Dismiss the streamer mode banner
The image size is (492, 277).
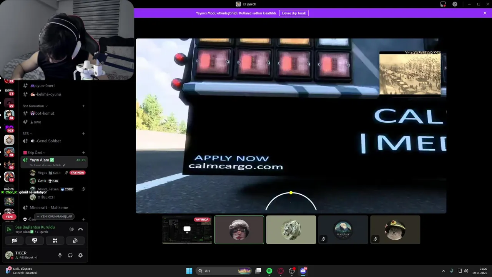[x=485, y=13]
